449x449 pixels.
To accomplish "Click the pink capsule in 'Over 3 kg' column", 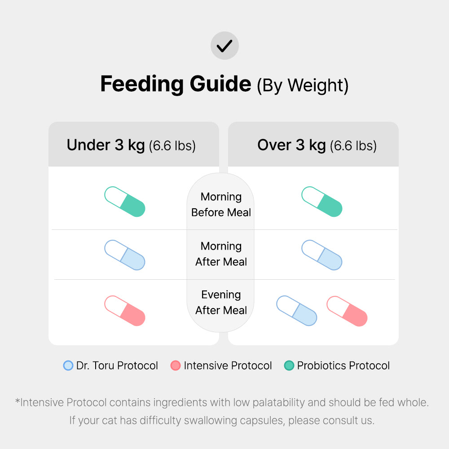I will tap(347, 311).
